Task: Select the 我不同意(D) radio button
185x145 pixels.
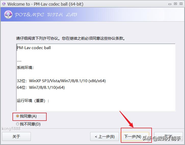Action: (28, 124)
